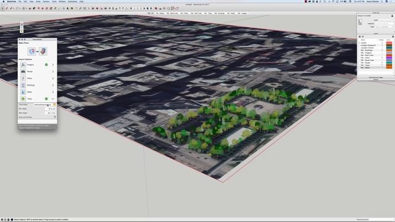Click Instance field in Entity Info
Viewport: 395px width, 222px height.
(384, 23)
